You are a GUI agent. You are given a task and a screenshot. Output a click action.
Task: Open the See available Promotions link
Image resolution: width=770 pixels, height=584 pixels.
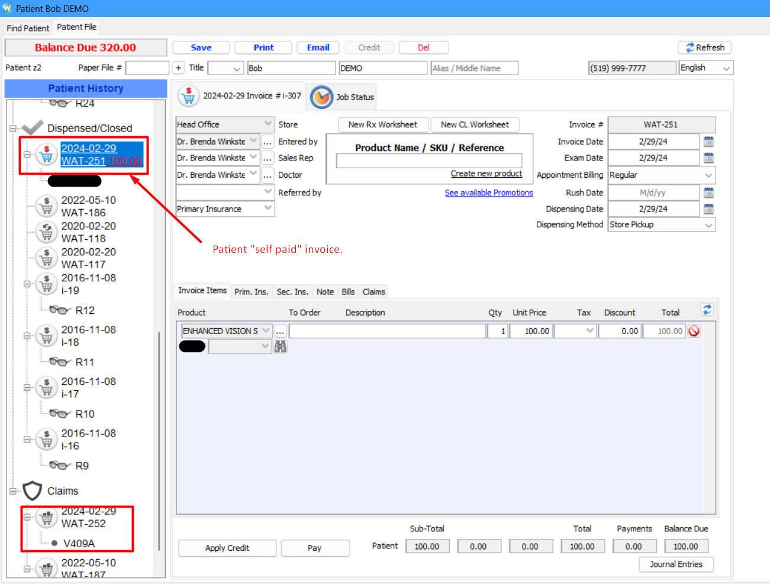click(x=488, y=192)
